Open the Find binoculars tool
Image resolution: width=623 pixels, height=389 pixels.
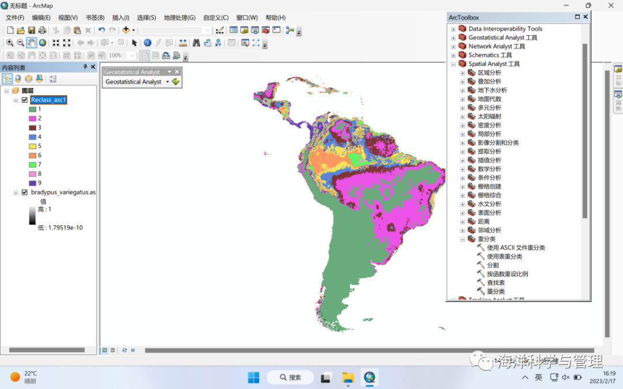[x=196, y=43]
